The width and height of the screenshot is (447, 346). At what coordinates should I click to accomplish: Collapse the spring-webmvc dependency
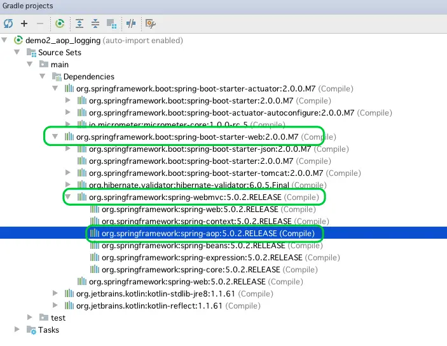(x=68, y=196)
